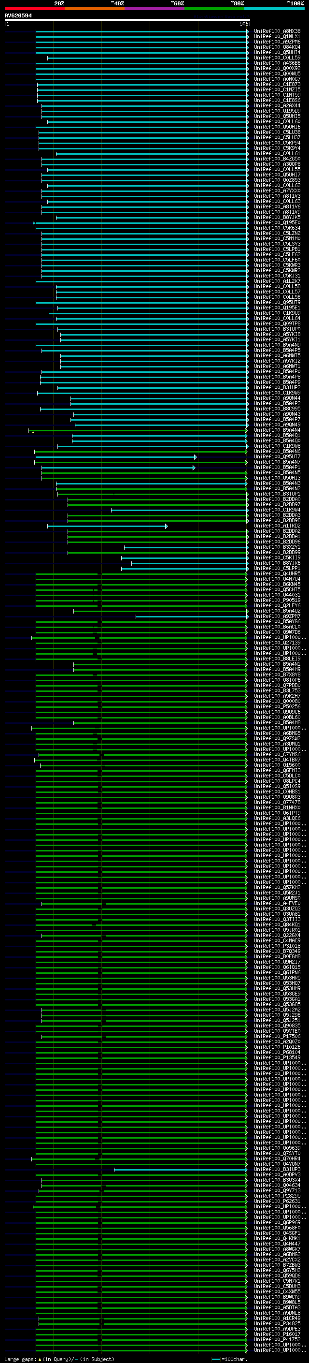The height and width of the screenshot is (1363, 309).
Task: Select hit label UniRef100_B3IUP1
Action: click(x=277, y=494)
